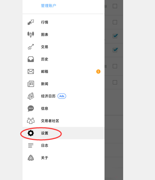The height and width of the screenshot is (180, 155).
Task: Toggle the topmost unchecked checkbox
Action: [115, 6]
